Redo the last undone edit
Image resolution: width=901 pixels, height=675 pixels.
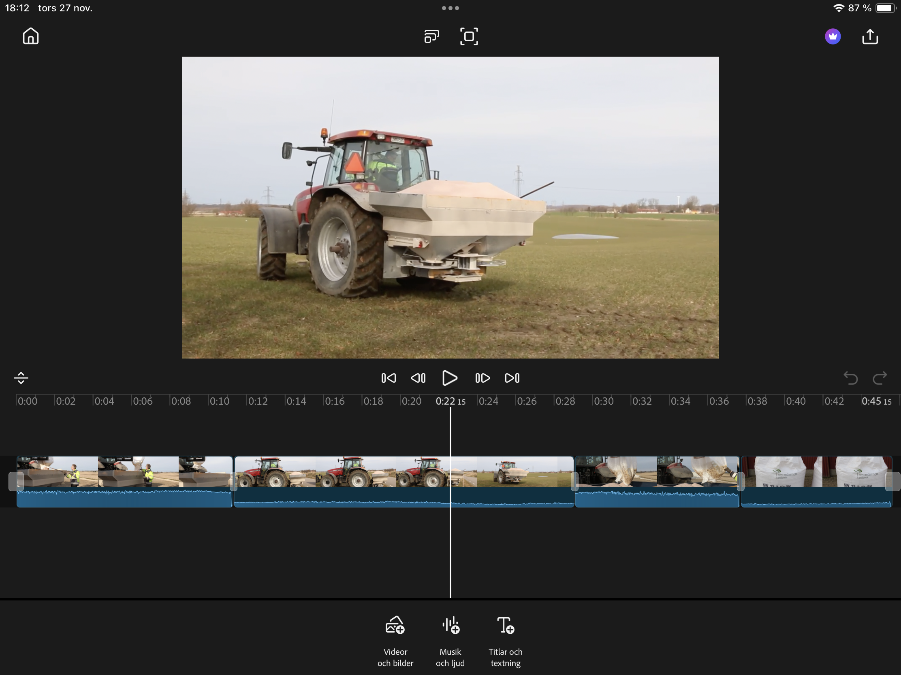pyautogui.click(x=880, y=378)
